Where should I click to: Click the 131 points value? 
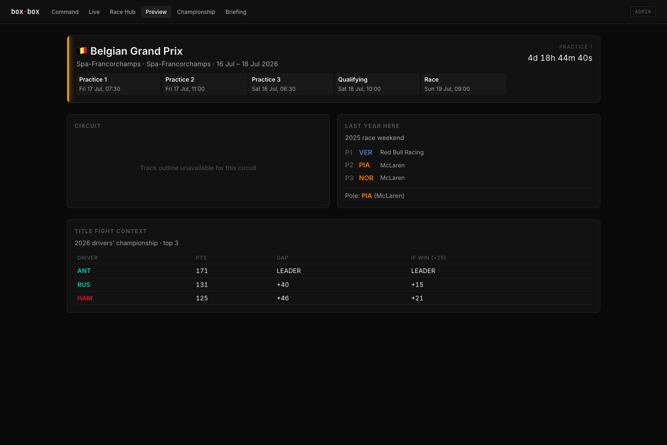202,285
